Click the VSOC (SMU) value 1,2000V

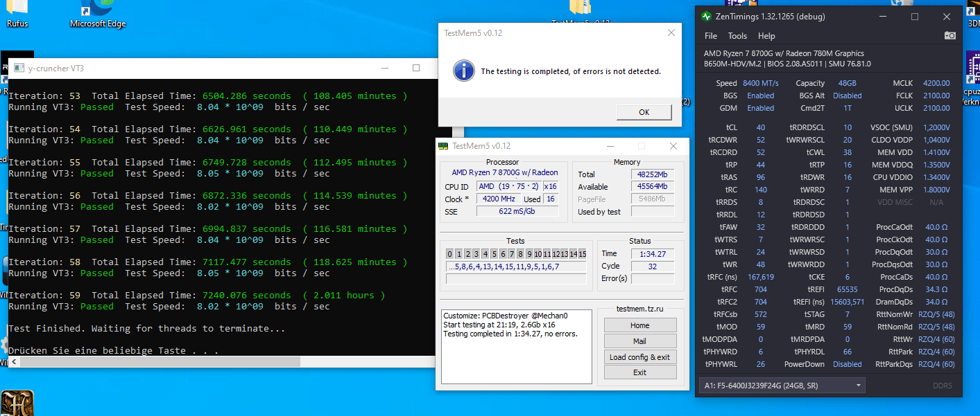pyautogui.click(x=936, y=127)
